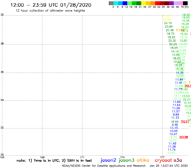Click the yellow swatch in the color bar

143,3
